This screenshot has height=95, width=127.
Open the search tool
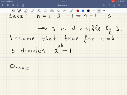point(13,5)
